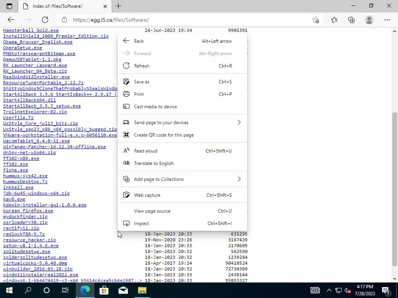Select Read aloud menu entry
Viewport: 398px width, 298px height.
pyautogui.click(x=183, y=151)
